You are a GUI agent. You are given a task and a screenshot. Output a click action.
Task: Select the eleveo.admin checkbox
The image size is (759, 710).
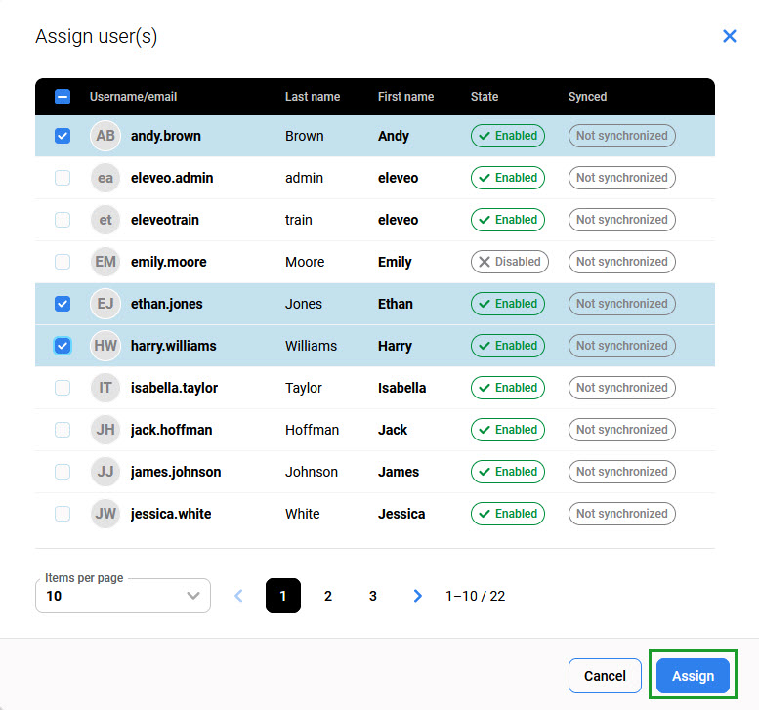coord(63,178)
